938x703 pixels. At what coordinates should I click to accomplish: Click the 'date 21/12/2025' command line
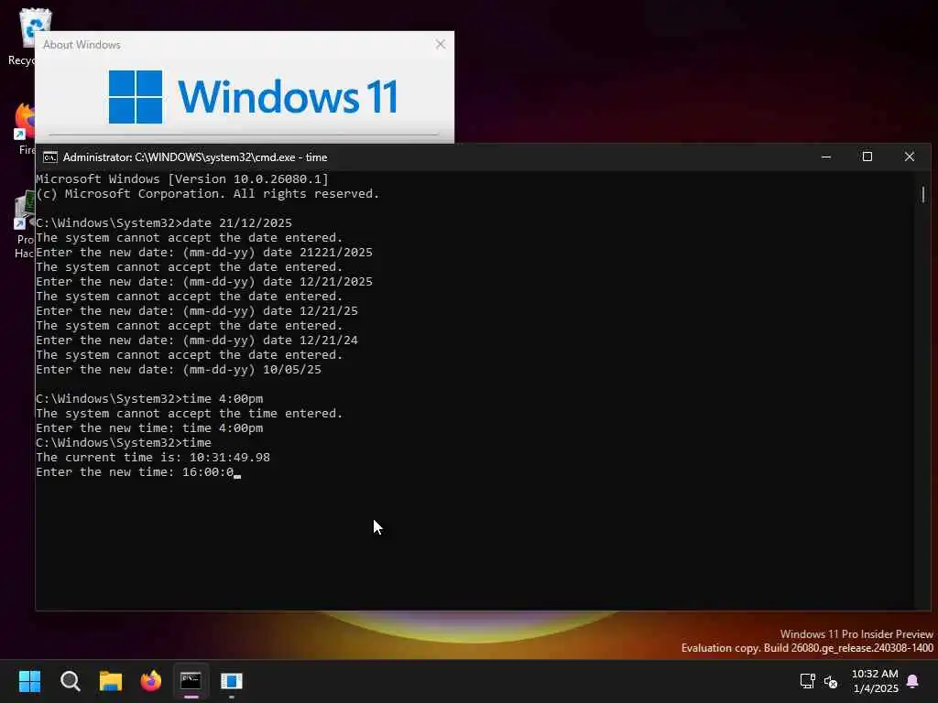[164, 223]
